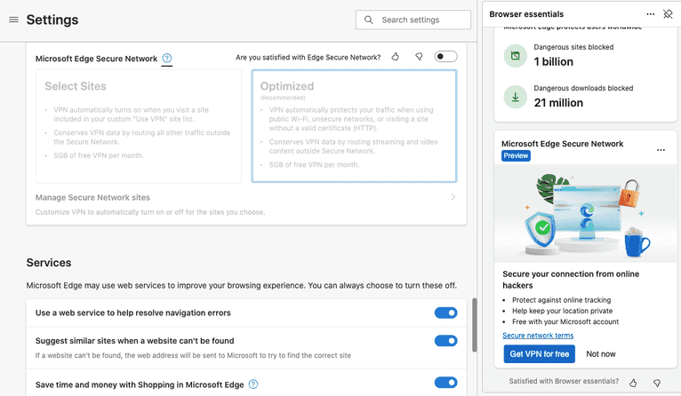Turn off Shopping in Microsoft Edge toggle
The height and width of the screenshot is (396, 681).
point(445,383)
